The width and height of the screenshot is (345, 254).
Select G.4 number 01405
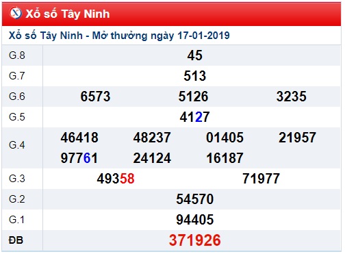225,138
